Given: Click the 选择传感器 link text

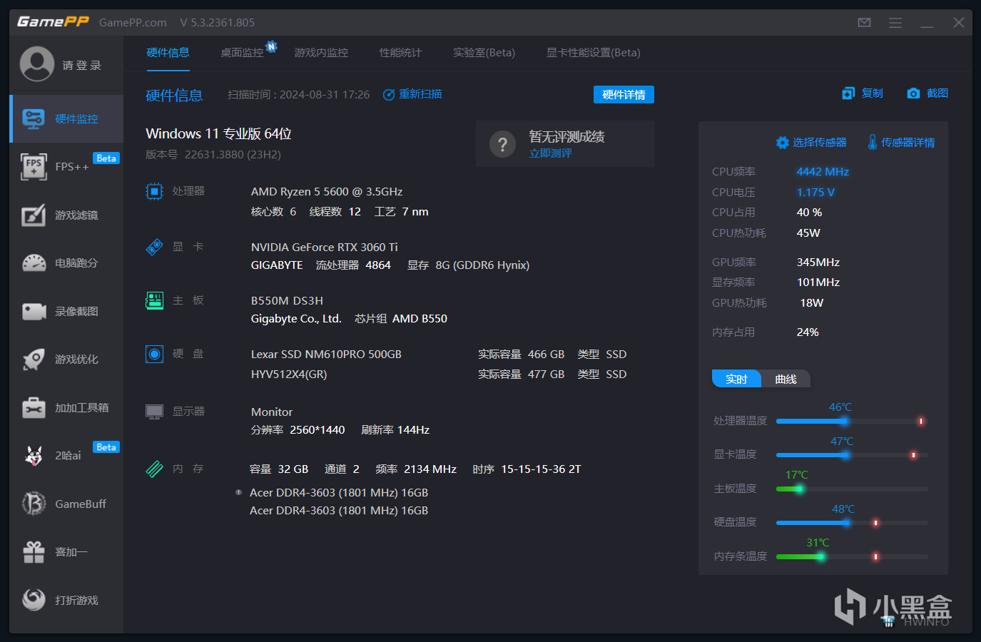Looking at the screenshot, I should [x=820, y=143].
